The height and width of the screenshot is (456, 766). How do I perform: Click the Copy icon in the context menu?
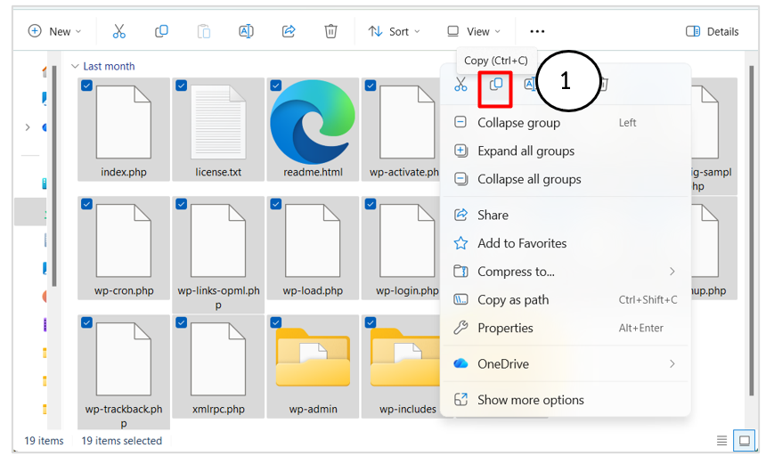pyautogui.click(x=495, y=85)
